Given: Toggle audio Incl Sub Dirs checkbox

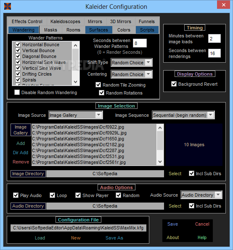Looking at the screenshot, I should (191, 206).
